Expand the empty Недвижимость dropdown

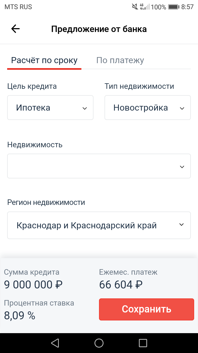click(99, 166)
